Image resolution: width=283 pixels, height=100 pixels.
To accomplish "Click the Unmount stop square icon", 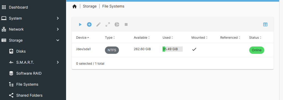I will (x=126, y=24).
